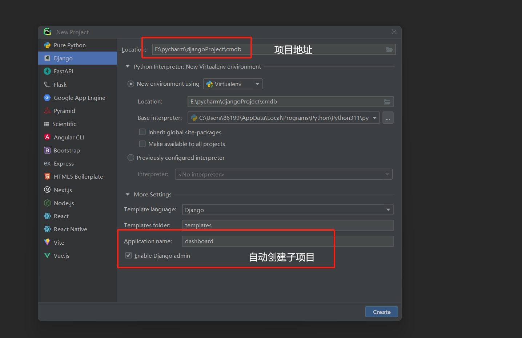Viewport: 522px width, 338px height.
Task: Choose the React atom icon
Action: (x=47, y=216)
